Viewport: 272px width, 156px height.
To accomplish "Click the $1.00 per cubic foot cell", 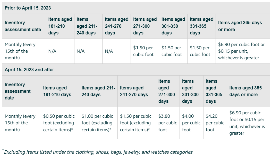I will click(98, 123).
